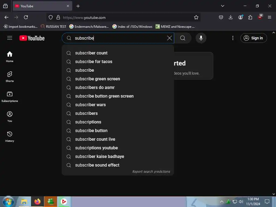Open the volume control in tray
This screenshot has height=207, width=276.
pyautogui.click(x=241, y=202)
